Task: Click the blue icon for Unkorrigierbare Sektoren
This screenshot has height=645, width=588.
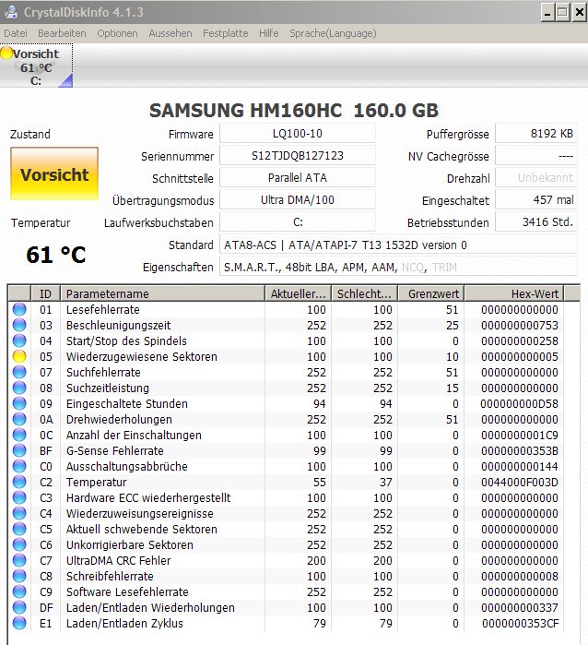Action: [19, 544]
